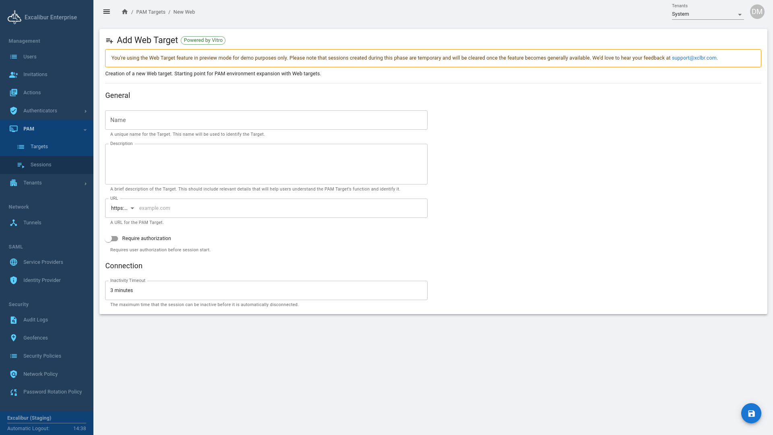Click the Geofences pin icon
Image resolution: width=773 pixels, height=435 pixels.
14,338
